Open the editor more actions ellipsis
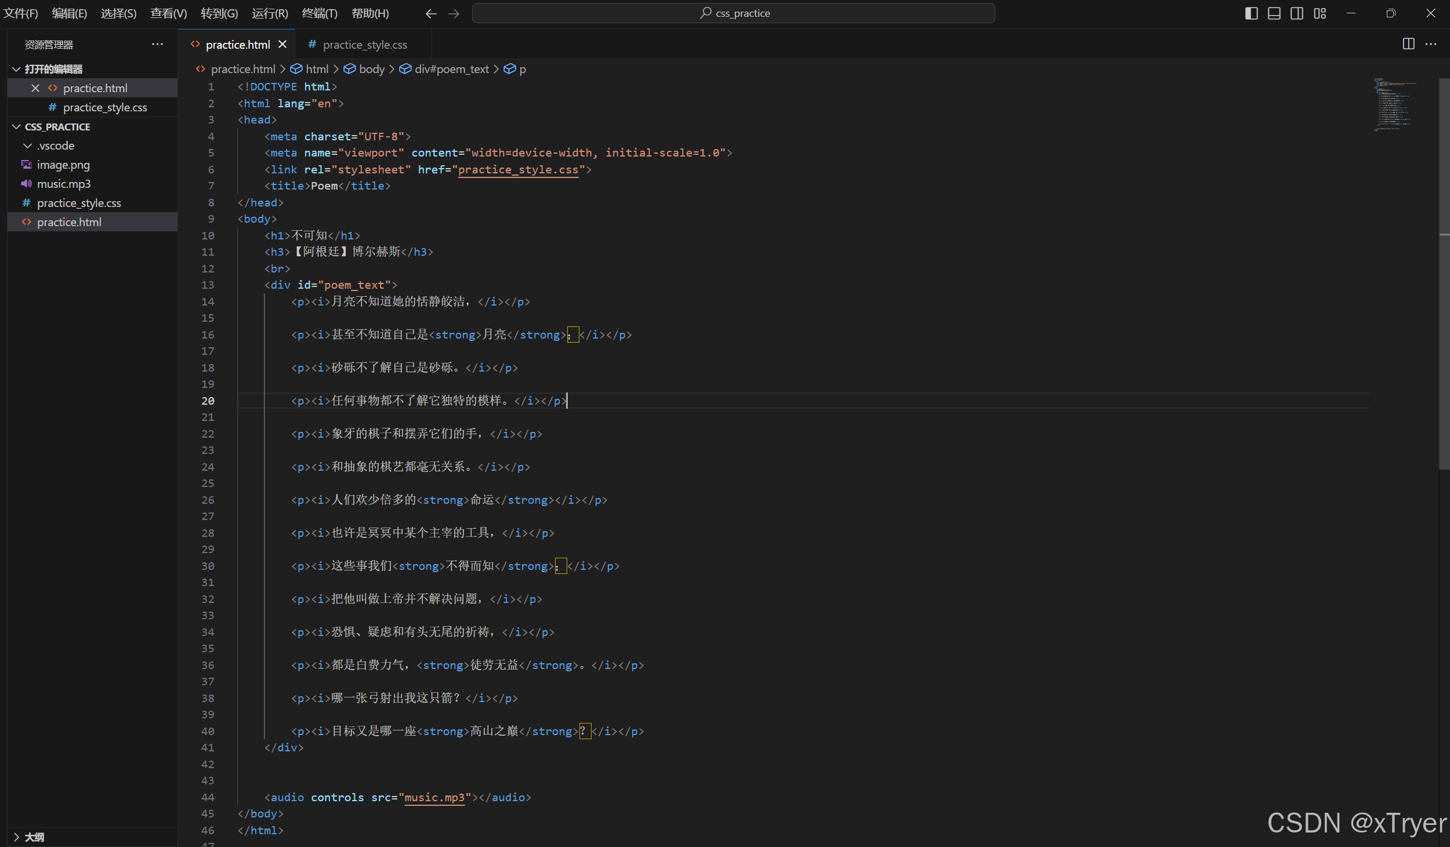The width and height of the screenshot is (1450, 847). [1431, 44]
